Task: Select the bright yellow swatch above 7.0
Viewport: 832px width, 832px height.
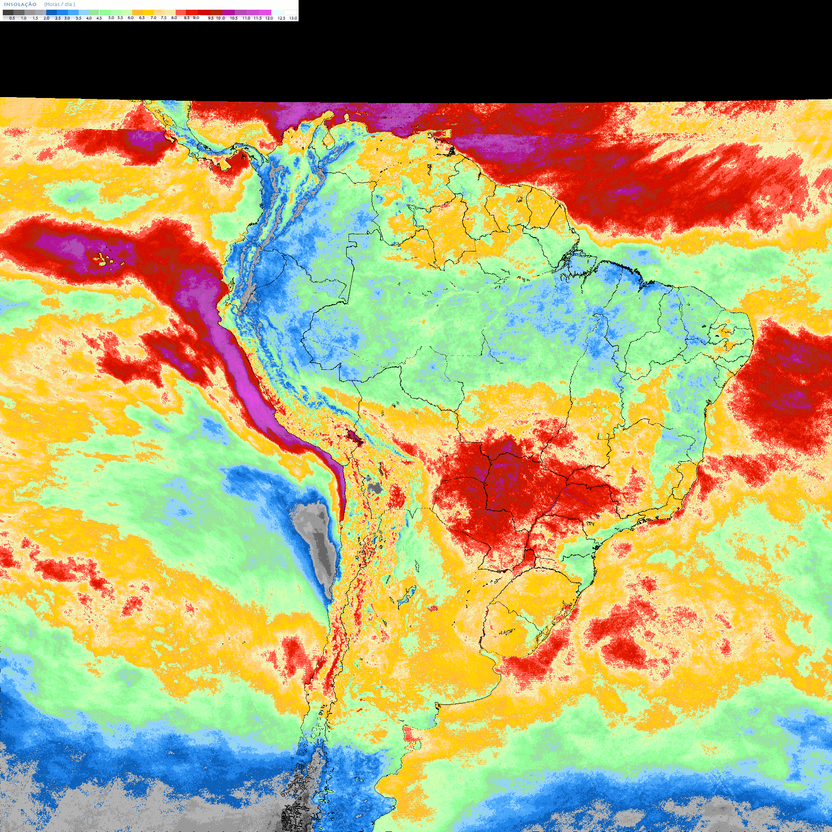Action: 148,12
